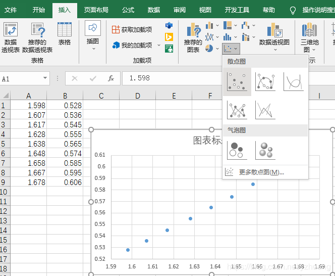The height and width of the screenshot is (276, 335).
Task: Open Recommended Charts (推荐的图表)
Action: point(193,37)
